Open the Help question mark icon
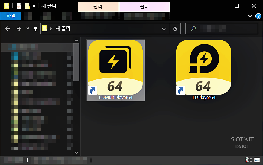This screenshot has height=165, width=263. click(258, 16)
